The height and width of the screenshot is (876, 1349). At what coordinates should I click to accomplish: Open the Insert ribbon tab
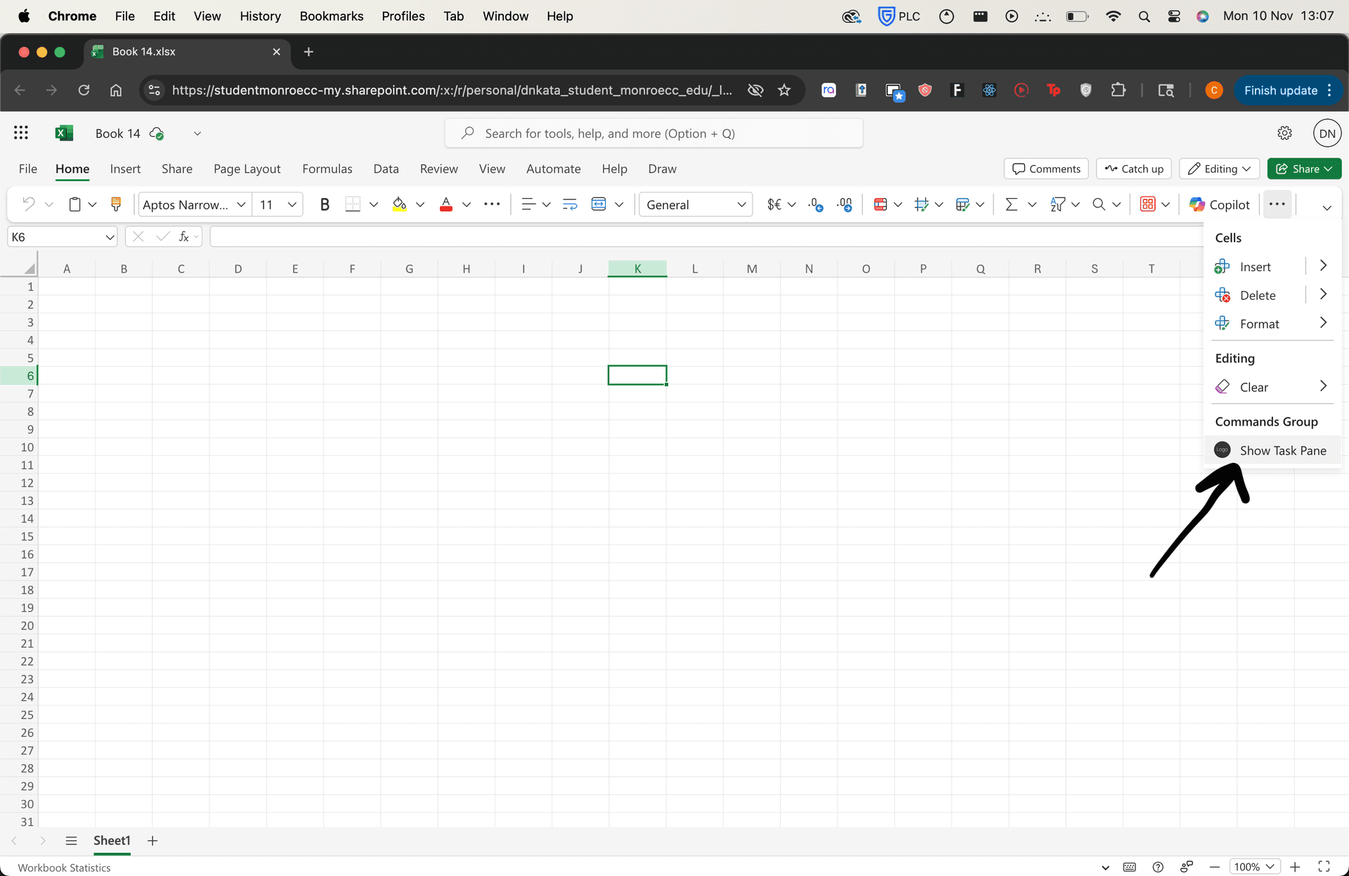pyautogui.click(x=125, y=169)
